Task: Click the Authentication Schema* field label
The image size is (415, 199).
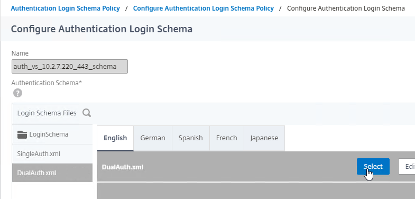Action: (47, 83)
